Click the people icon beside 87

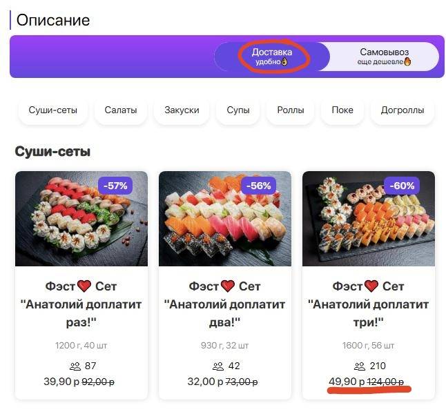pos(73,366)
